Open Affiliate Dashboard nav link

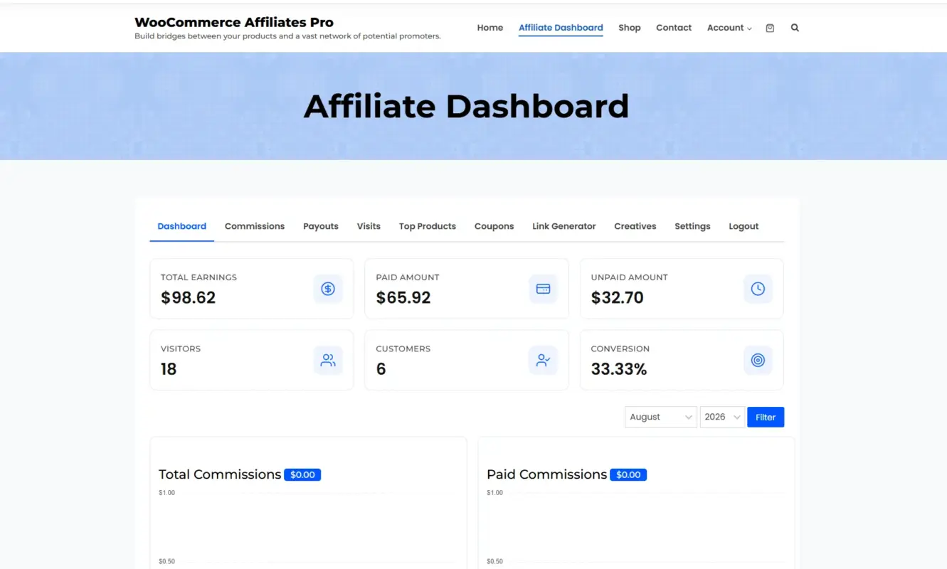point(561,28)
